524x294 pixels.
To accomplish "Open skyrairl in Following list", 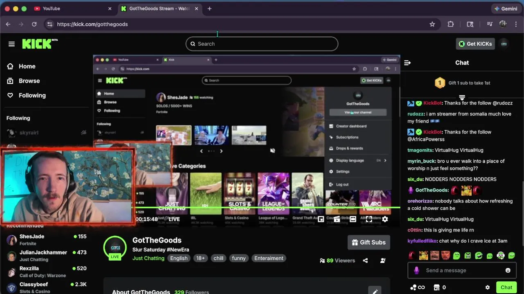I will click(x=47, y=133).
